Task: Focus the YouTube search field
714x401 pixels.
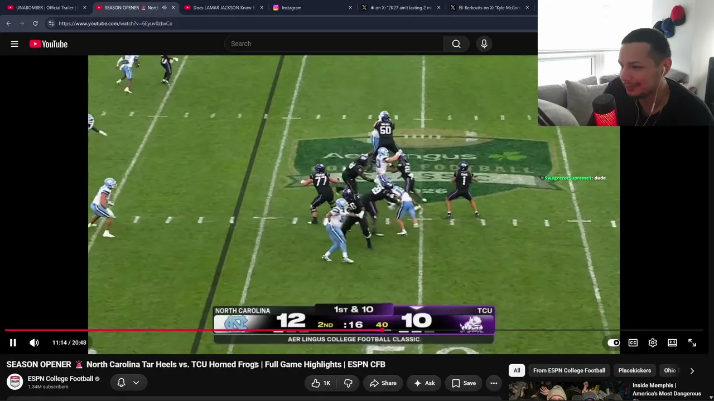Action: click(x=334, y=44)
